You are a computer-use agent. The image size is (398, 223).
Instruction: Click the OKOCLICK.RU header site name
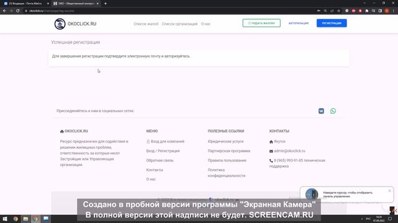81,24
